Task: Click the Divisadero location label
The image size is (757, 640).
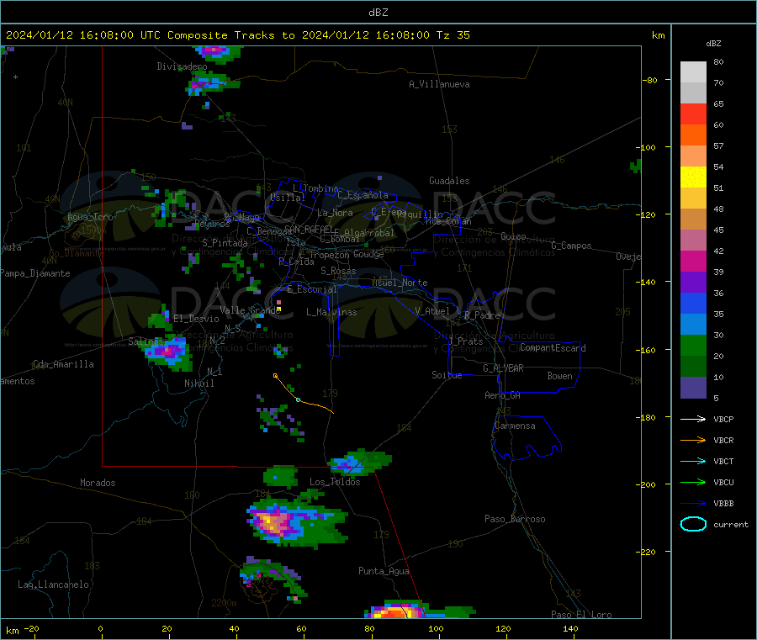Action: point(182,66)
